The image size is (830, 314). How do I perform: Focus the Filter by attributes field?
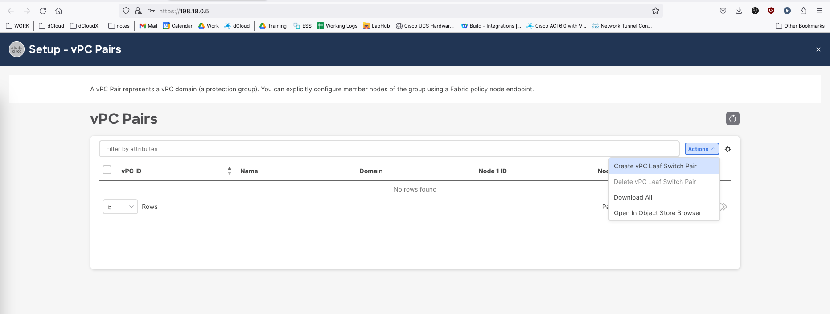click(x=389, y=149)
